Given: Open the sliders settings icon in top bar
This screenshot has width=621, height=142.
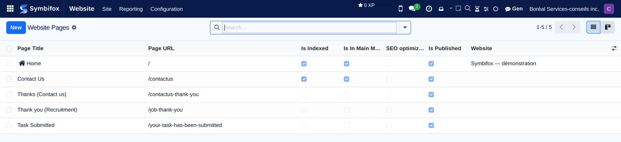Looking at the screenshot, I should tap(486, 8).
